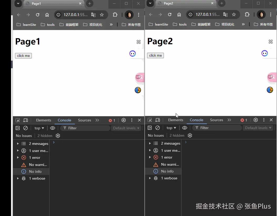This screenshot has width=277, height=216.
Task: Show hidden bookmarks chevron in Page2 window
Action: (x=243, y=24)
